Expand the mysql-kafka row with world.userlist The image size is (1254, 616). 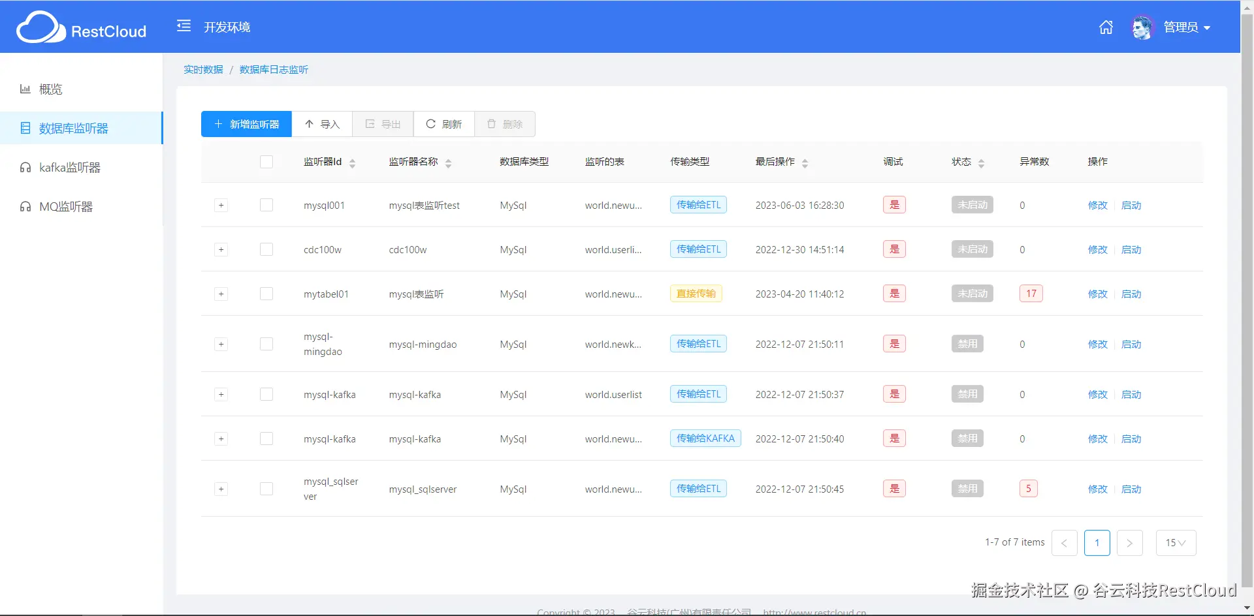click(x=221, y=395)
